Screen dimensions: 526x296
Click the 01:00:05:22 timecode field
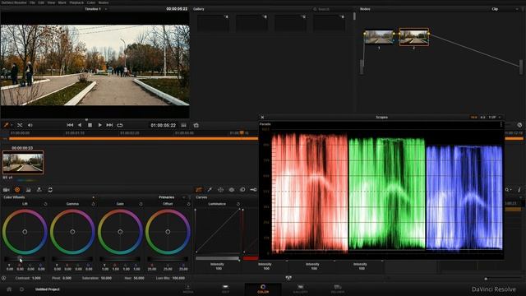coord(164,125)
